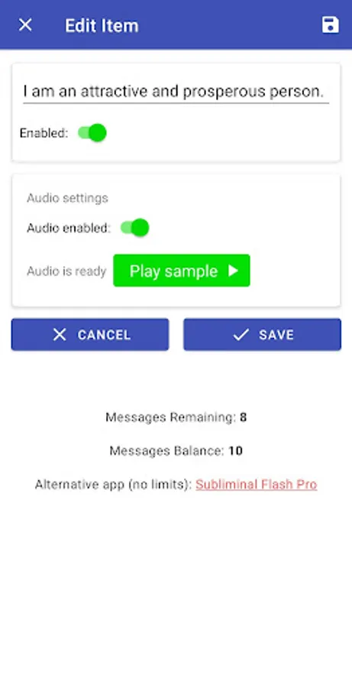The width and height of the screenshot is (352, 688).
Task: Click the play triangle icon on Play sample
Action: [x=233, y=271]
